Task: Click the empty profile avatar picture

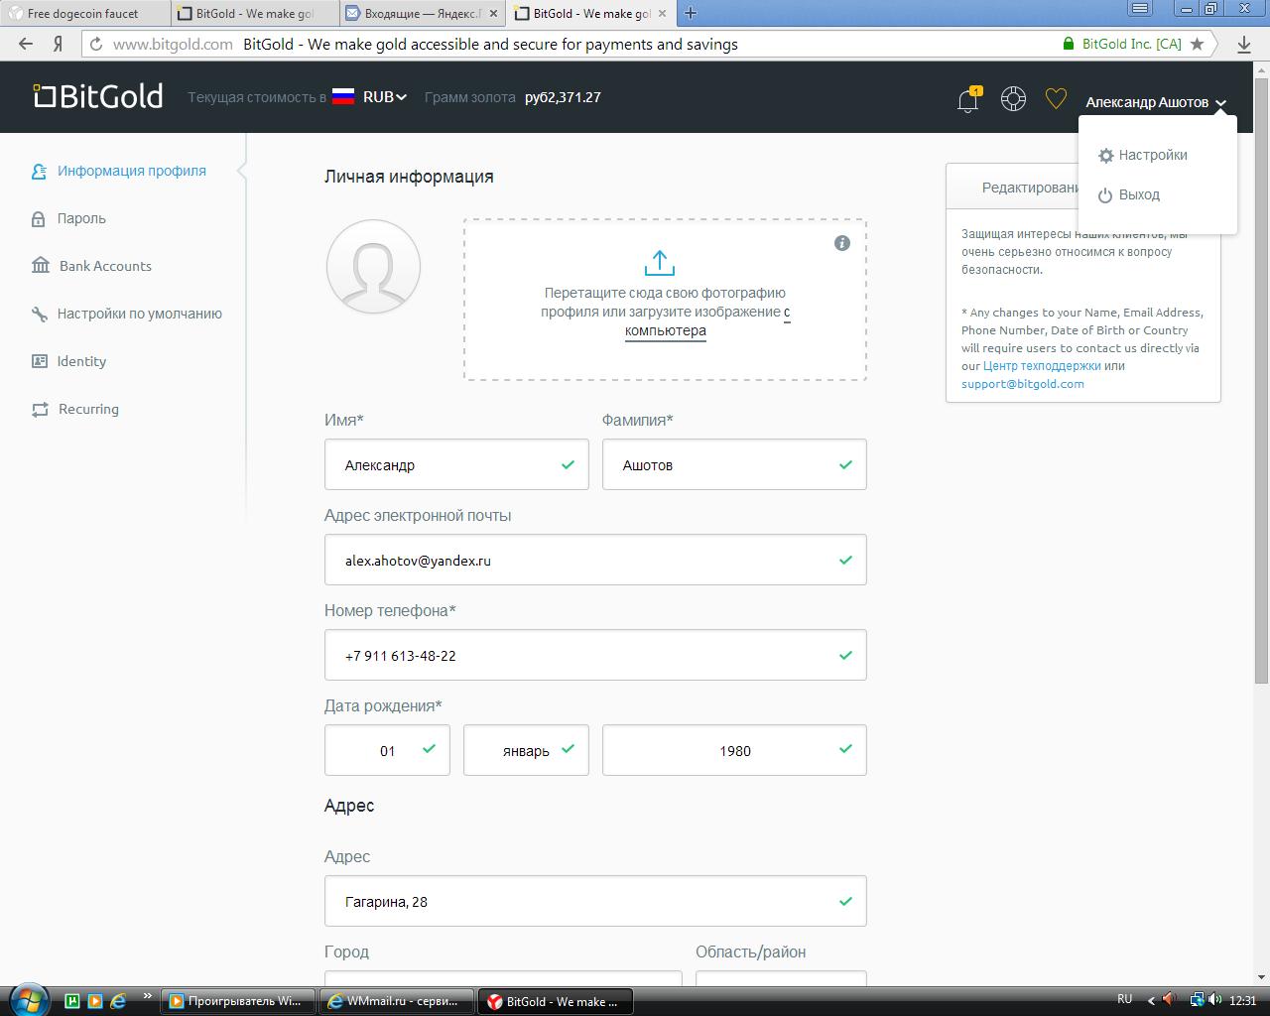Action: click(x=373, y=267)
